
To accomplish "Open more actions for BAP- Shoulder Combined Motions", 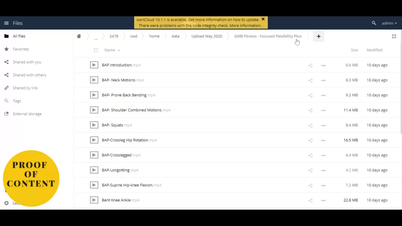I will [323, 110].
